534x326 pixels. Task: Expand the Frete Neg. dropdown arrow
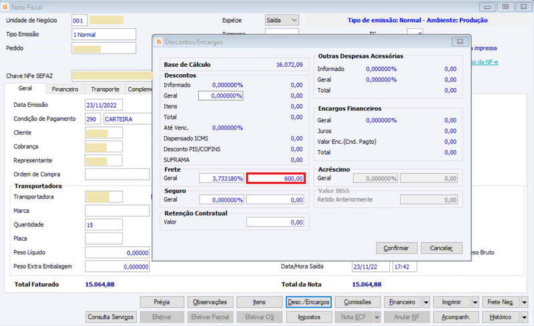click(525, 302)
